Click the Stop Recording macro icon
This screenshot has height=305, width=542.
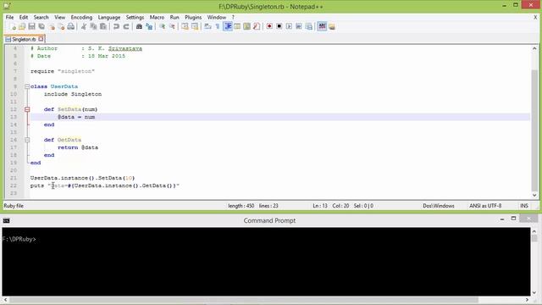pos(279,26)
